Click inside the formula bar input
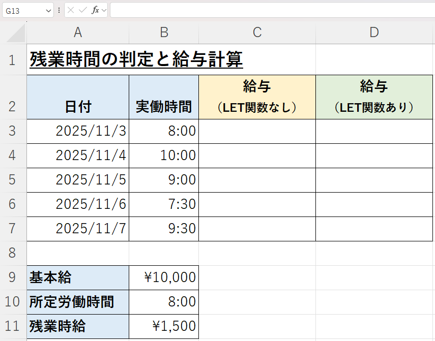 click(270, 10)
